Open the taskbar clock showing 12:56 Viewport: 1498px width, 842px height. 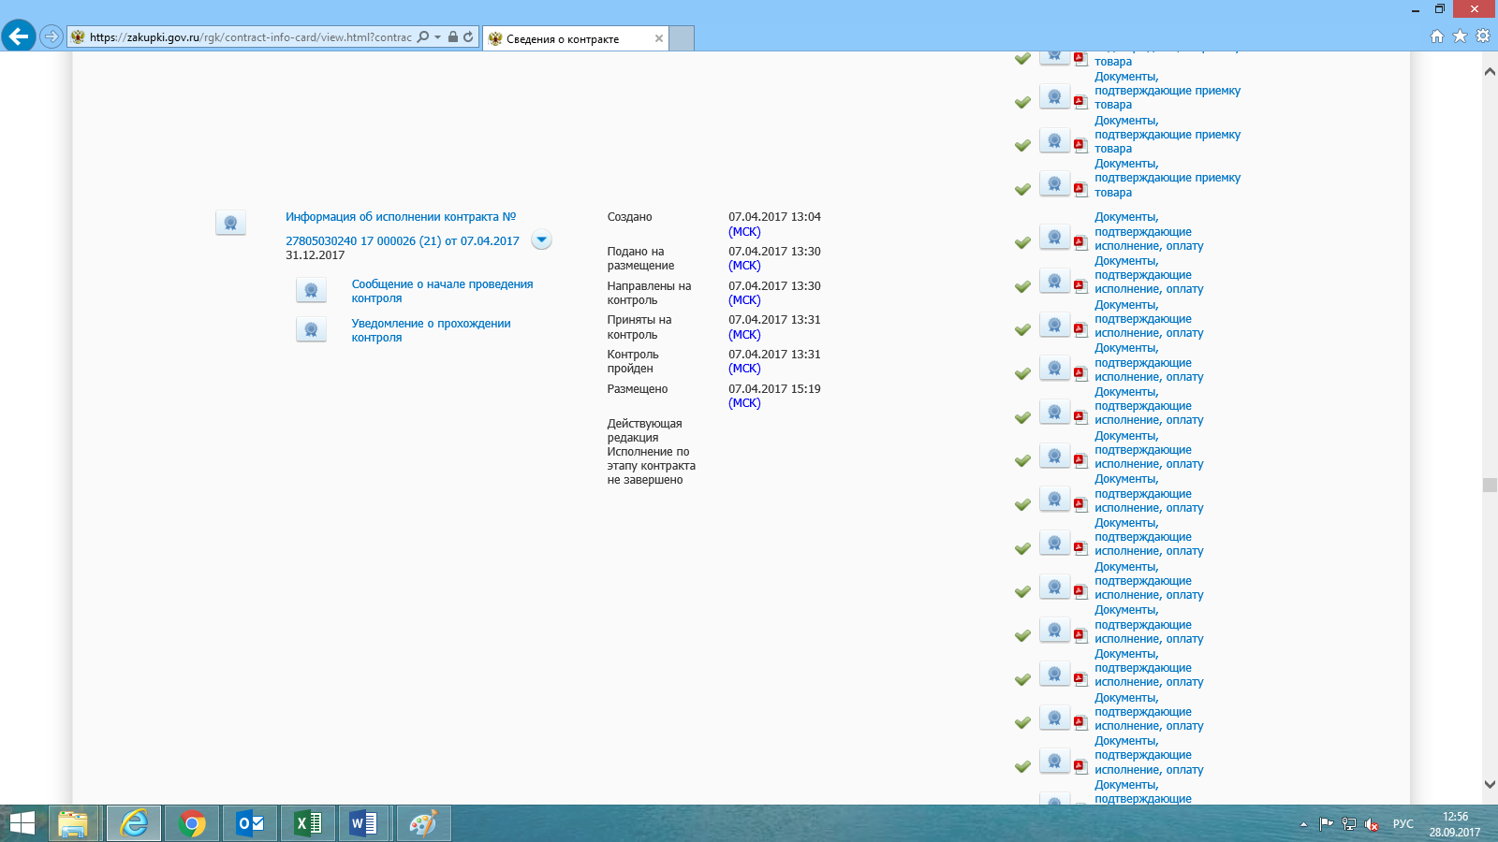click(1455, 824)
